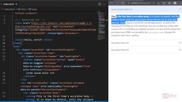Image resolution: width=182 pixels, height=102 pixels.
Task: Click the chevron of Accordion Item #2
Action: coord(180,43)
